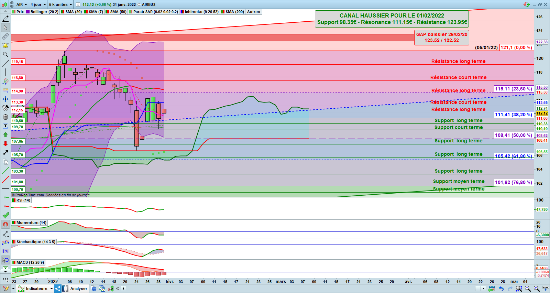The image size is (550, 293).
Task: Open SMA (50) indicator settings
Action: (x=116, y=12)
